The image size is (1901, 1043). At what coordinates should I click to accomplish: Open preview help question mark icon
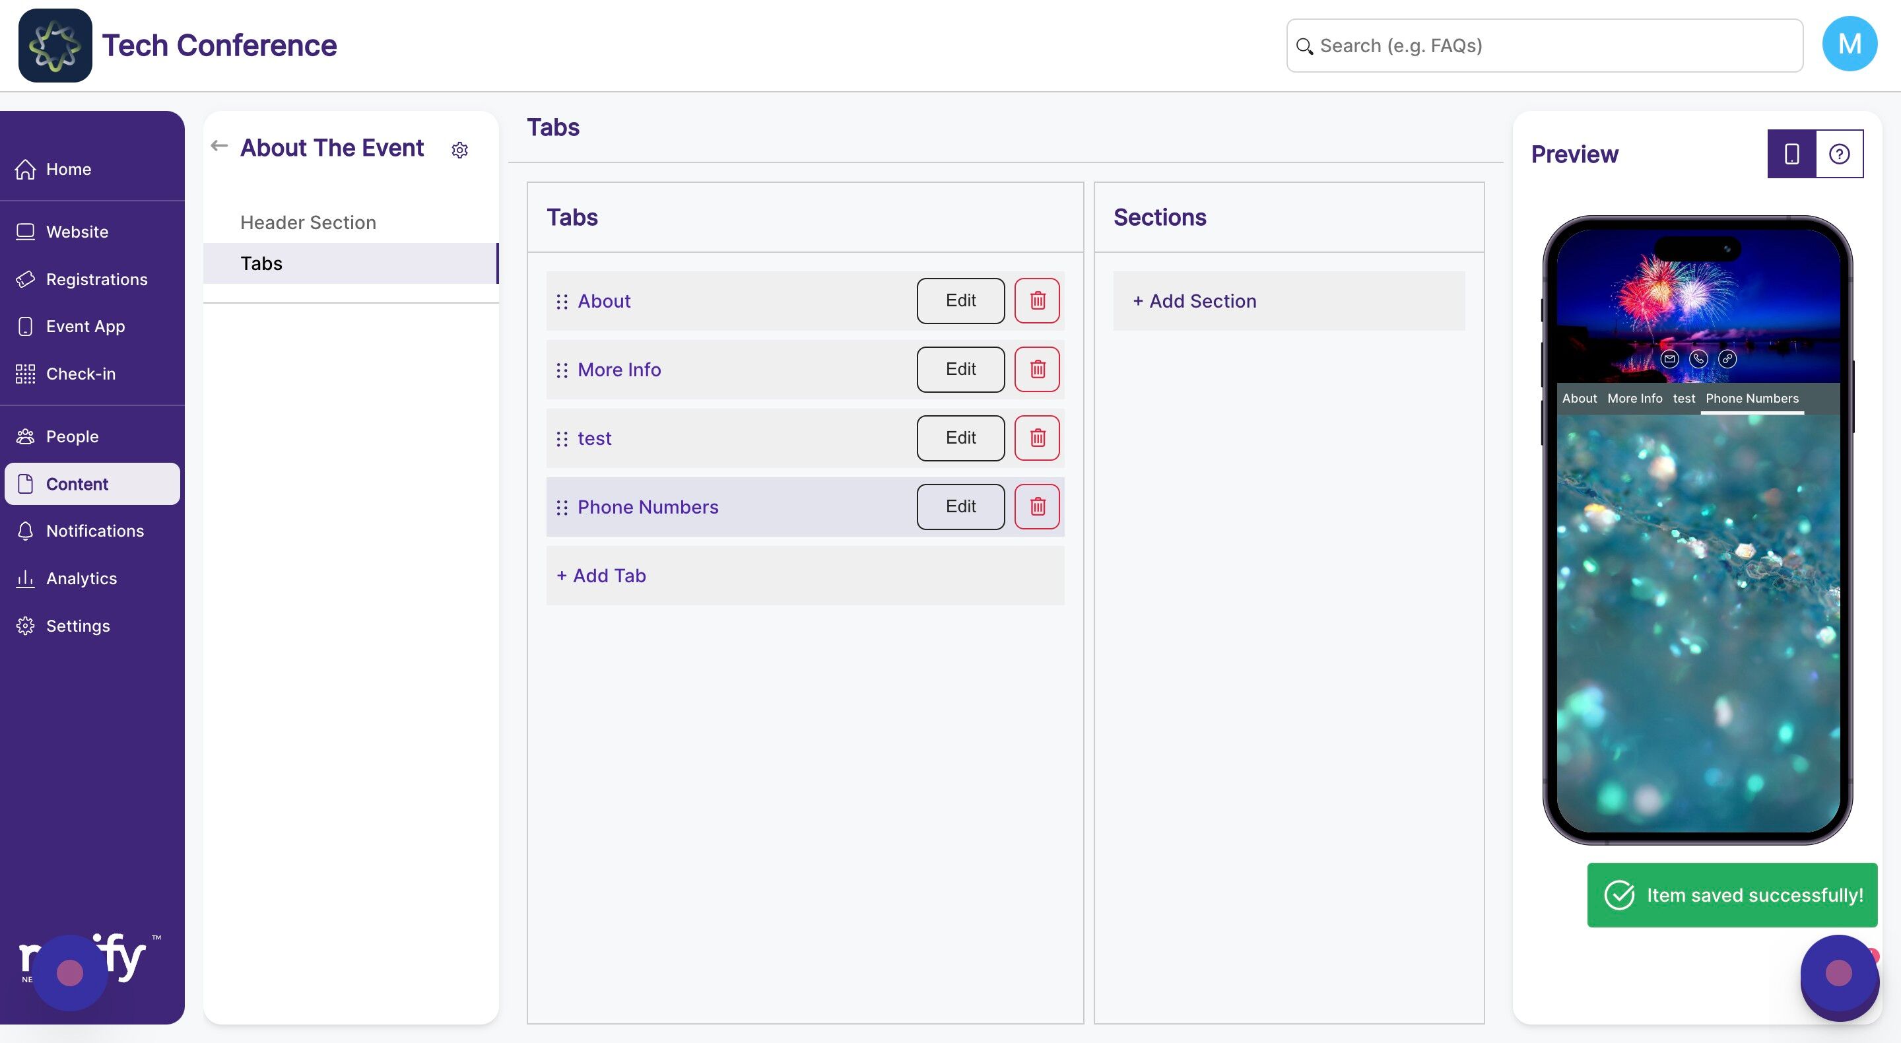(x=1839, y=154)
